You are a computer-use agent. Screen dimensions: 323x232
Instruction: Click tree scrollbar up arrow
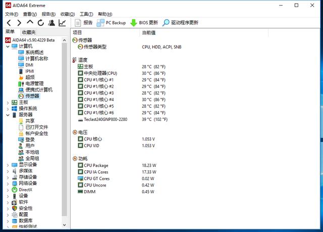pyautogui.click(x=64, y=40)
